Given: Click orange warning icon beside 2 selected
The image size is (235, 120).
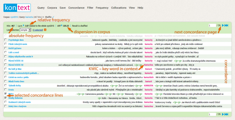Looking at the screenshot, I should pyautogui.click(x=45, y=30).
